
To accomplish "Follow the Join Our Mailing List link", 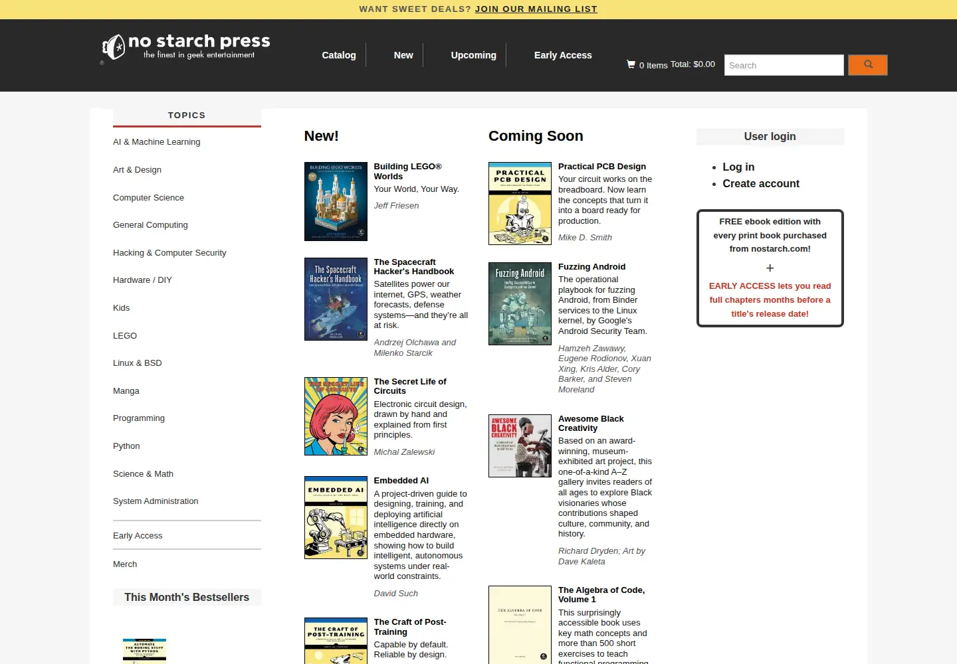I will pyautogui.click(x=536, y=9).
